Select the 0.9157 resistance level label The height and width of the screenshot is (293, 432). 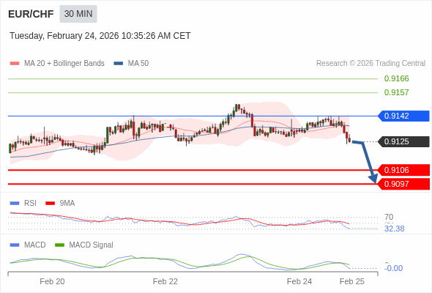pyautogui.click(x=396, y=92)
